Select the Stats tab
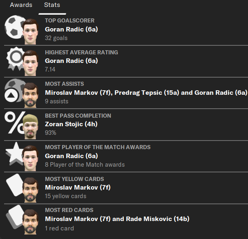 coord(52,5)
